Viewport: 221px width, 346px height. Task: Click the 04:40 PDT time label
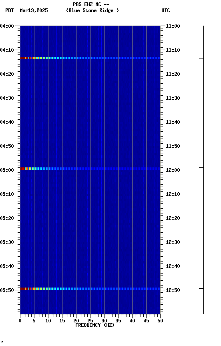[x=7, y=122]
